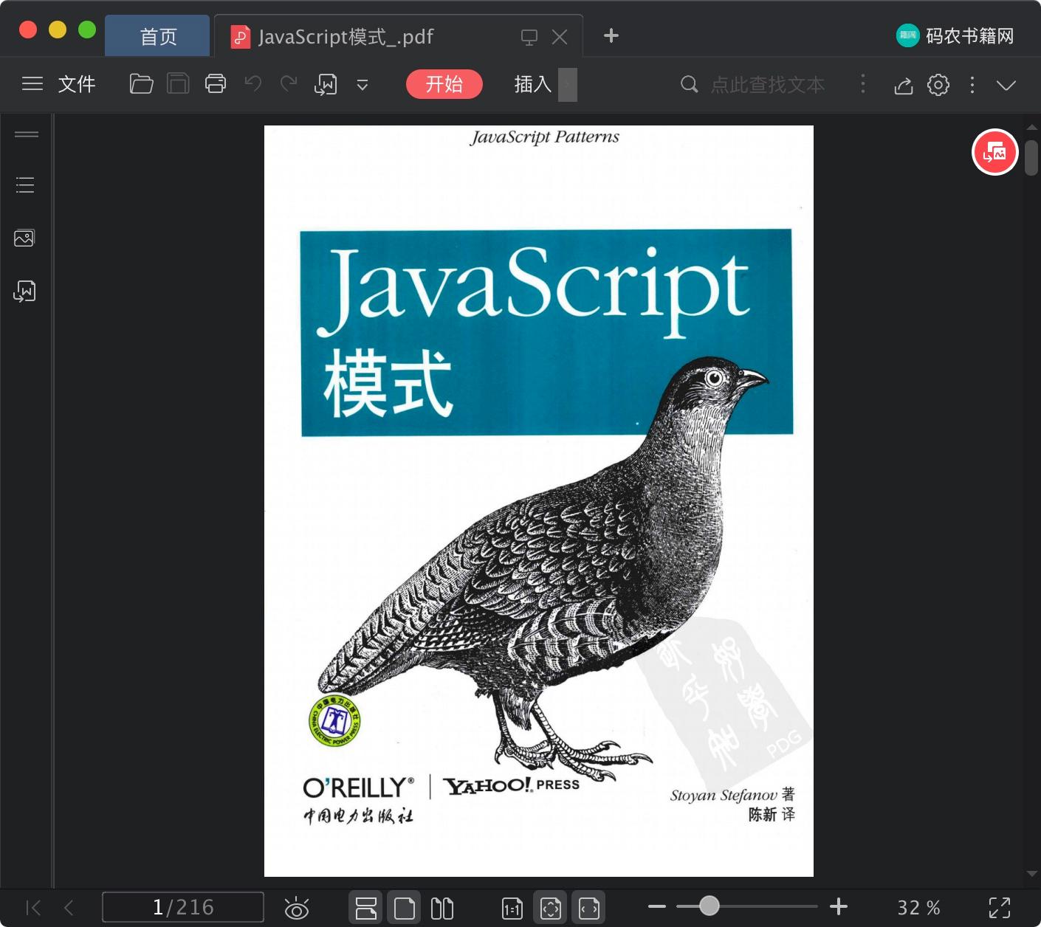Switch to the 首页 home tab
Viewport: 1041px width, 927px height.
[158, 36]
